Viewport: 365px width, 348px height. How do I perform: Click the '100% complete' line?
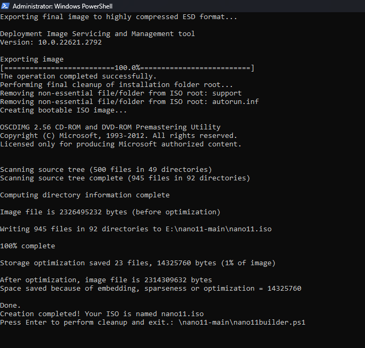28,246
